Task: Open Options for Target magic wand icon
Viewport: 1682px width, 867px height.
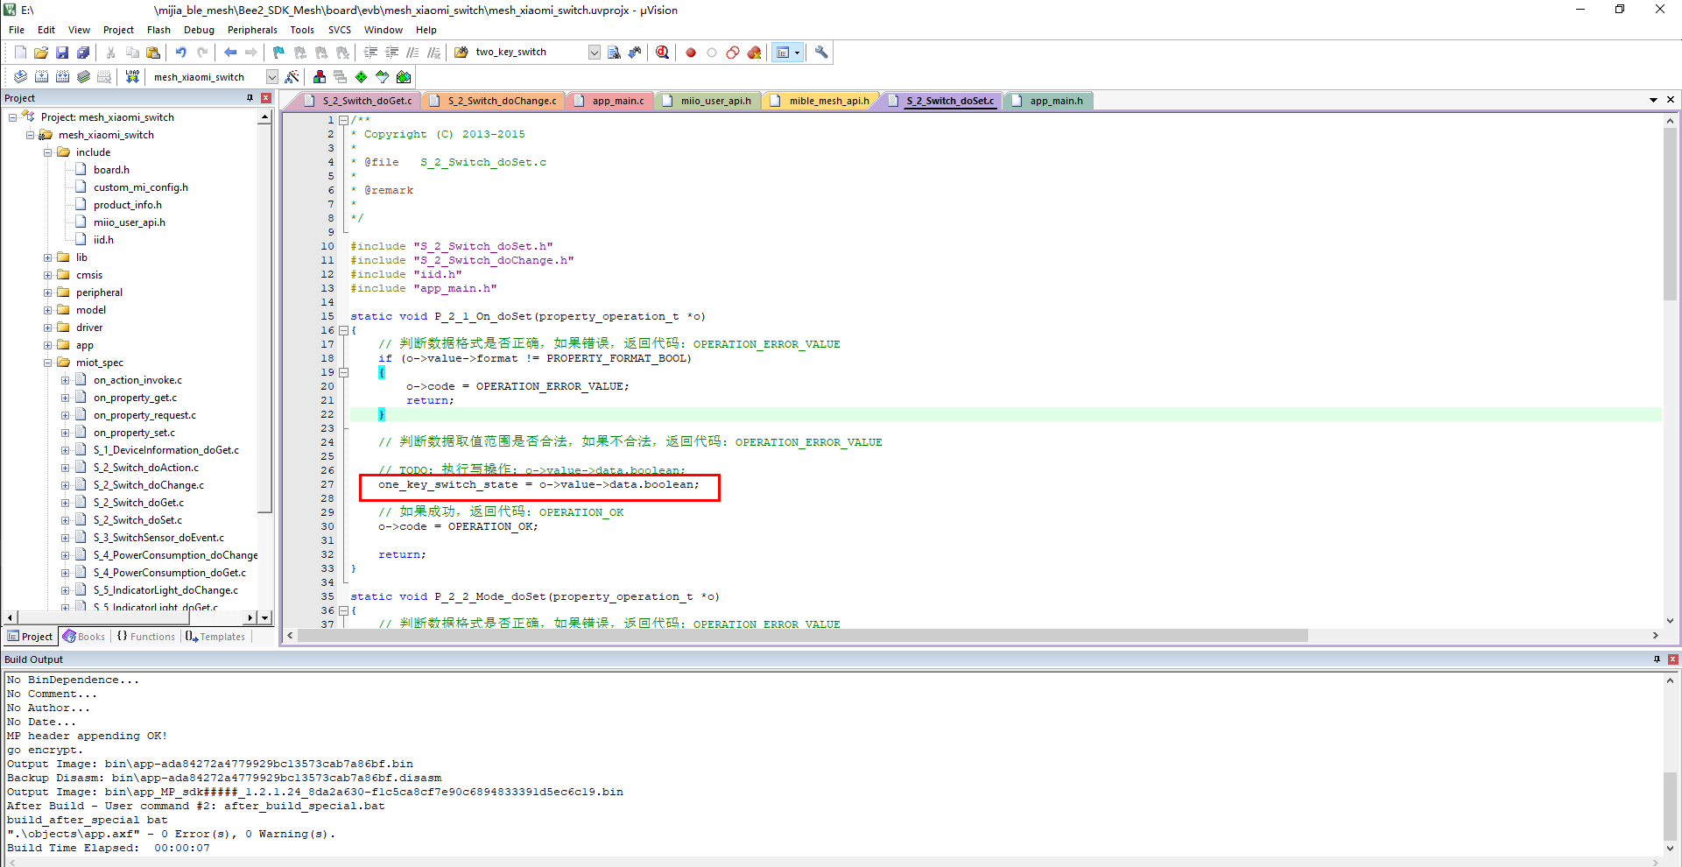Action: 292,77
